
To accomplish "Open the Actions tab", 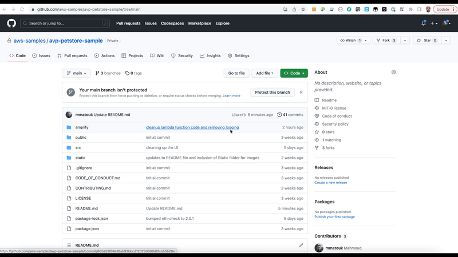I will (x=105, y=55).
